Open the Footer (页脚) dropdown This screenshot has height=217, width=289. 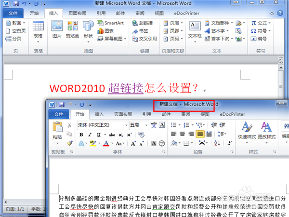(173, 31)
